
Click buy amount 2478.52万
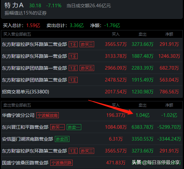(116, 80)
